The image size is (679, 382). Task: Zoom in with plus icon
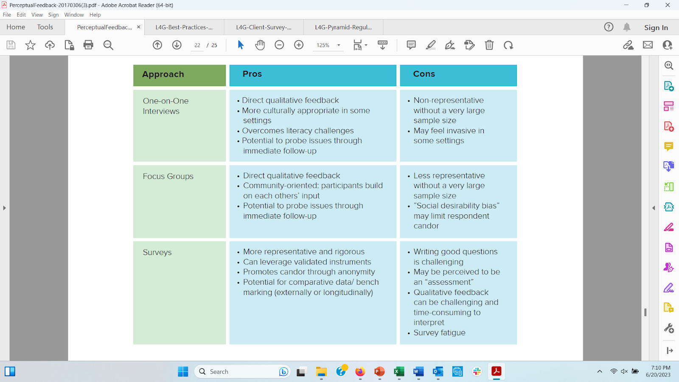tap(299, 45)
